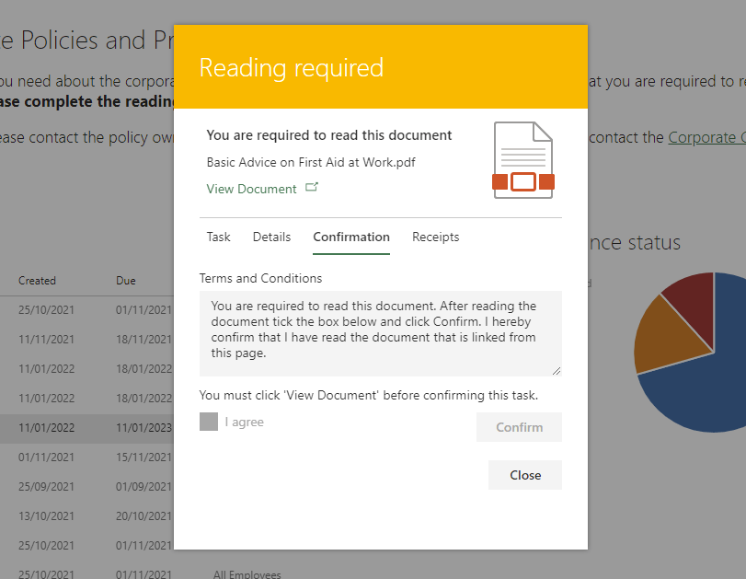Click inside the Terms and Conditions text box
The height and width of the screenshot is (579, 746).
pos(380,333)
